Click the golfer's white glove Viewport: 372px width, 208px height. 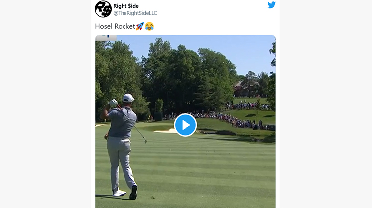113,103
